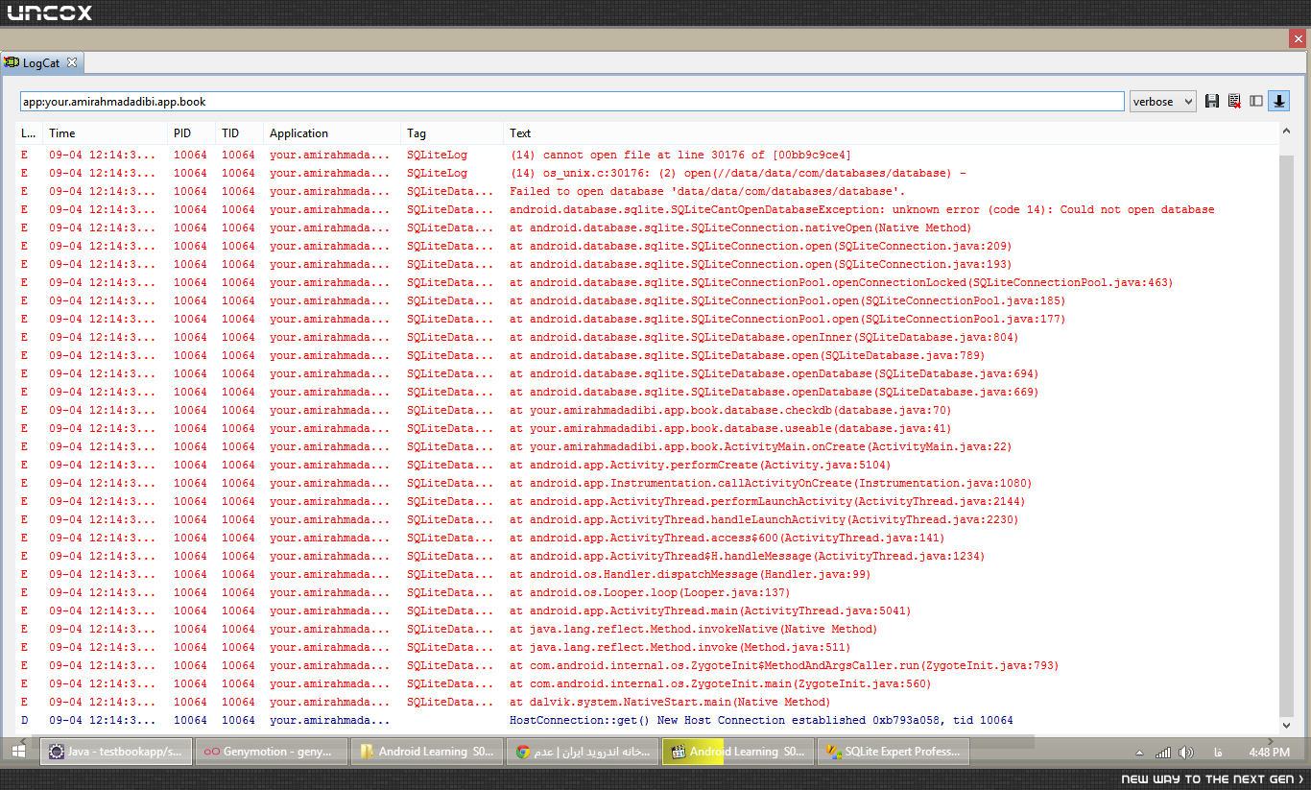
Task: Select openConnectionLocked stack trace row
Action: coord(648,282)
